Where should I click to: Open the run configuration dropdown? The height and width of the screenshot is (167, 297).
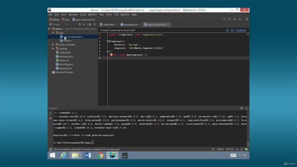(224, 19)
